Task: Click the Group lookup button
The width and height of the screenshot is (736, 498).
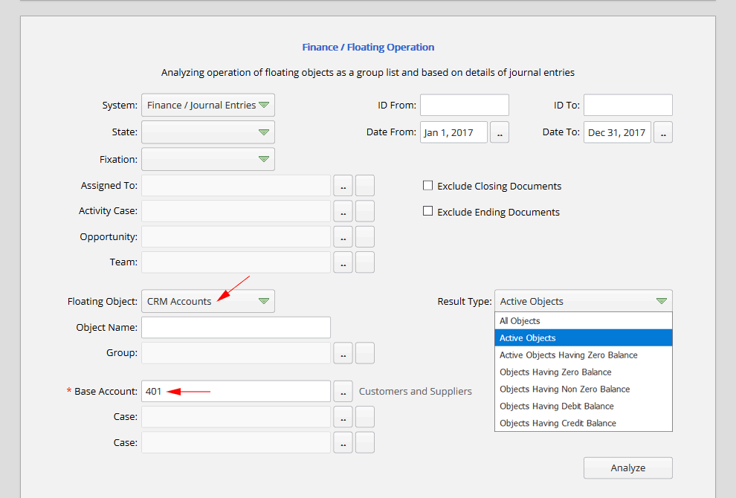Action: [x=343, y=353]
